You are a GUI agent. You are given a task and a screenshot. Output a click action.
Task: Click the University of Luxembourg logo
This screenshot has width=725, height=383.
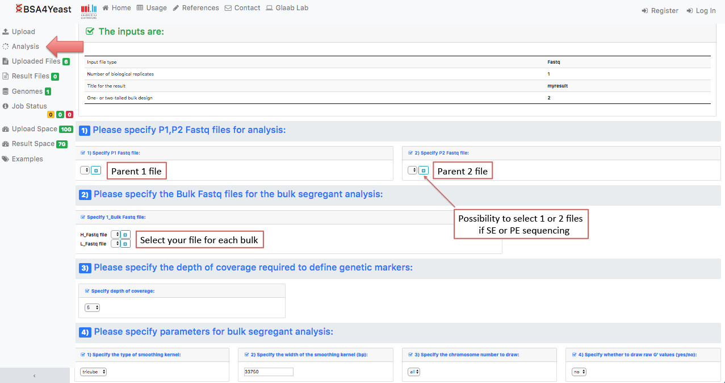(89, 10)
